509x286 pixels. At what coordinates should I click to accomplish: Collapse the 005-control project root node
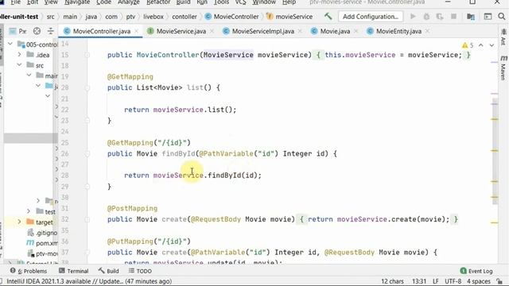tap(10, 44)
